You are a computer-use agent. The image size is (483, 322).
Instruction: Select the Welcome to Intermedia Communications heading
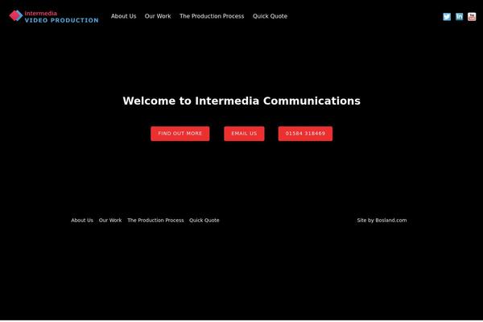(x=242, y=101)
